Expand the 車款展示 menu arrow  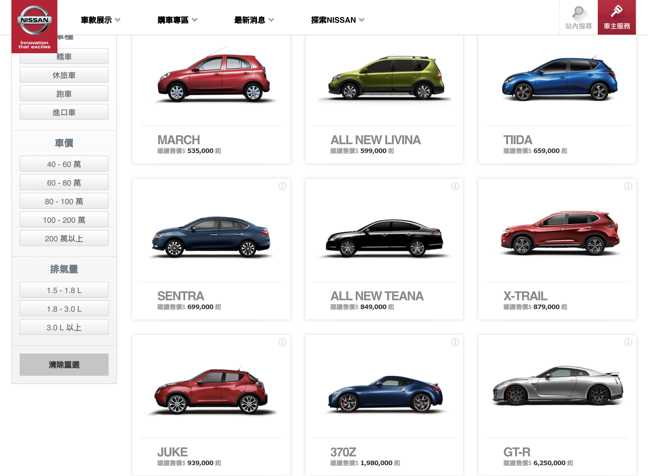pyautogui.click(x=117, y=20)
